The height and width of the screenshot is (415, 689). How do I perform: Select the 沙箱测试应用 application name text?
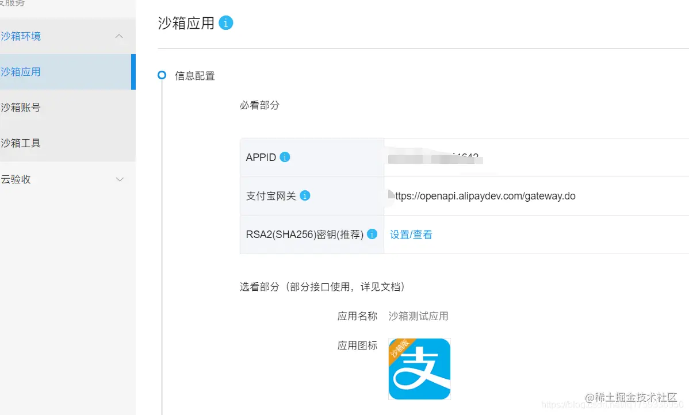tap(418, 316)
